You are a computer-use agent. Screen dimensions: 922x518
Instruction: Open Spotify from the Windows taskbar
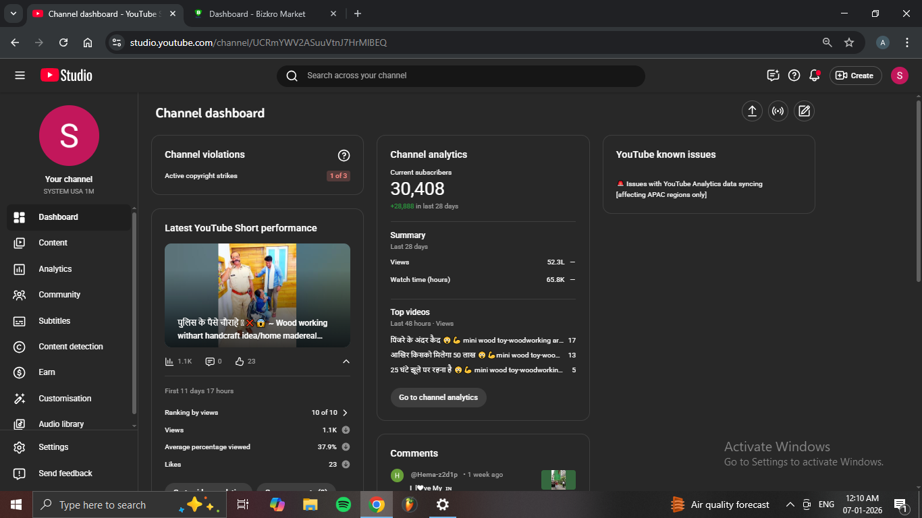coord(343,505)
